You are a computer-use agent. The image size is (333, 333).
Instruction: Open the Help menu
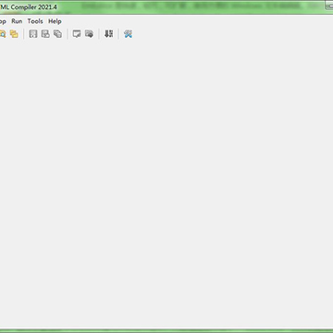(55, 21)
